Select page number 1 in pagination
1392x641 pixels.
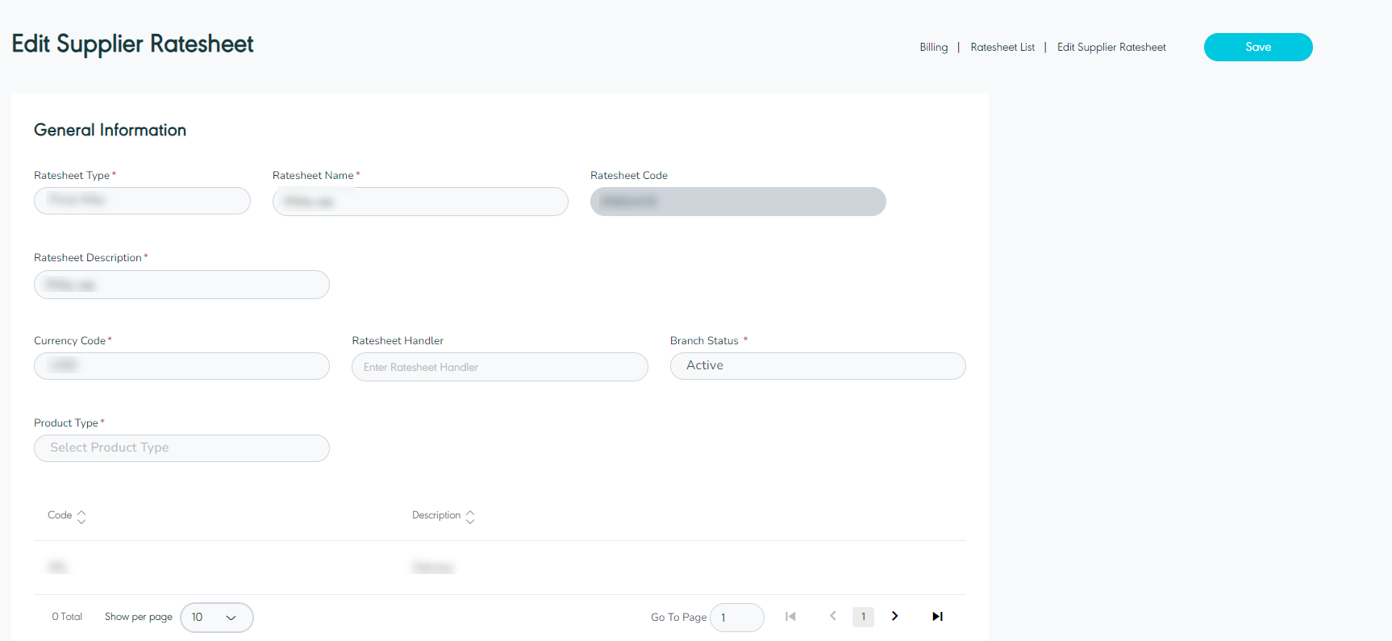point(863,617)
